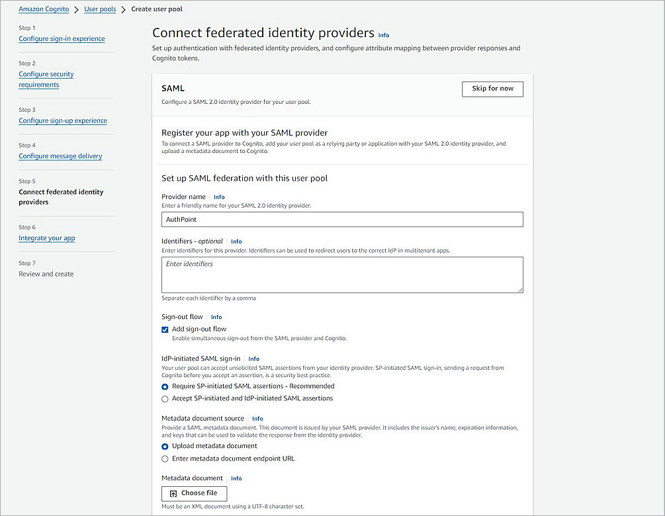
Task: Open the Integrate your app step
Action: 46,237
